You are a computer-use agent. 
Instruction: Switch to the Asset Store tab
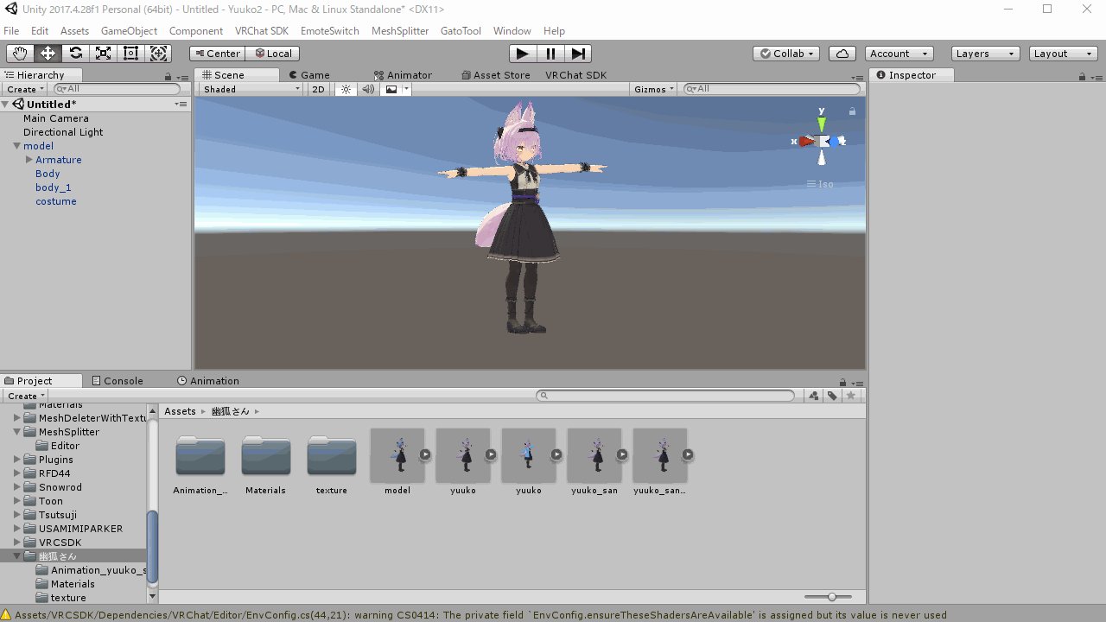pyautogui.click(x=496, y=75)
